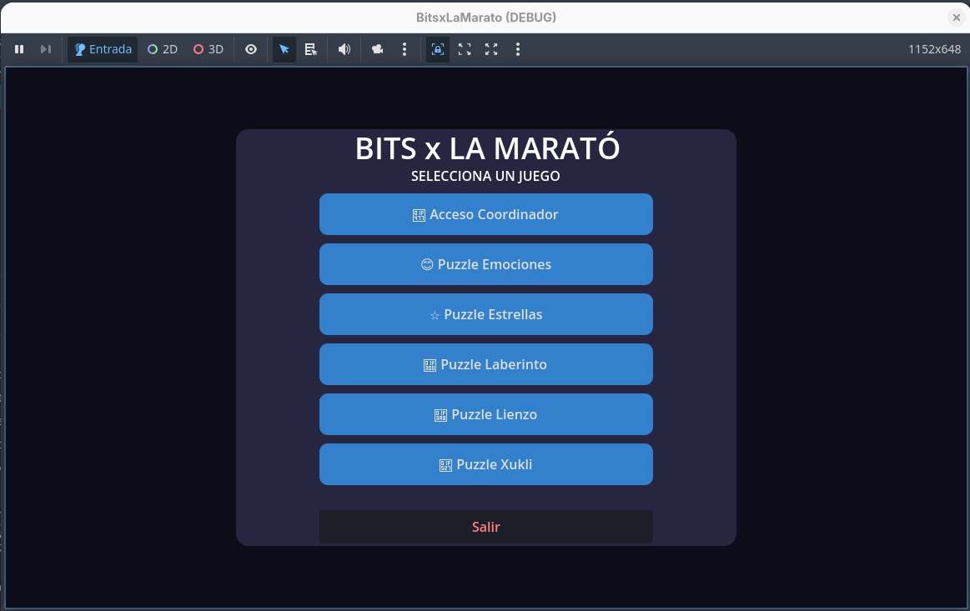Switch to the Entrada input mode
Screen dimensions: 970x611
point(103,49)
